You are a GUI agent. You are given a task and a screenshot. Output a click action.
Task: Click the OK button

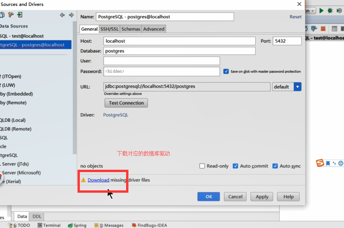coord(209,197)
